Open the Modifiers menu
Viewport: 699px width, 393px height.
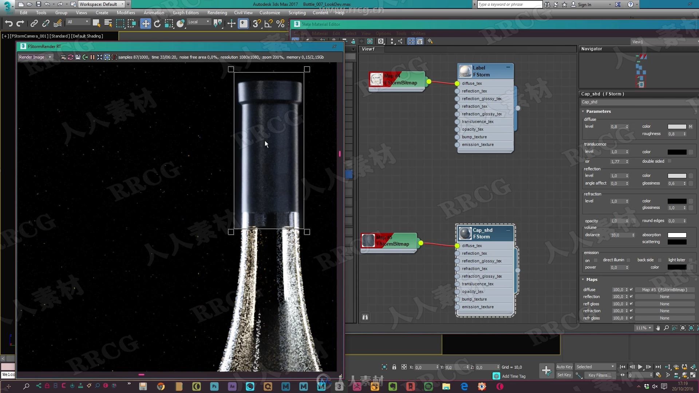pos(126,13)
